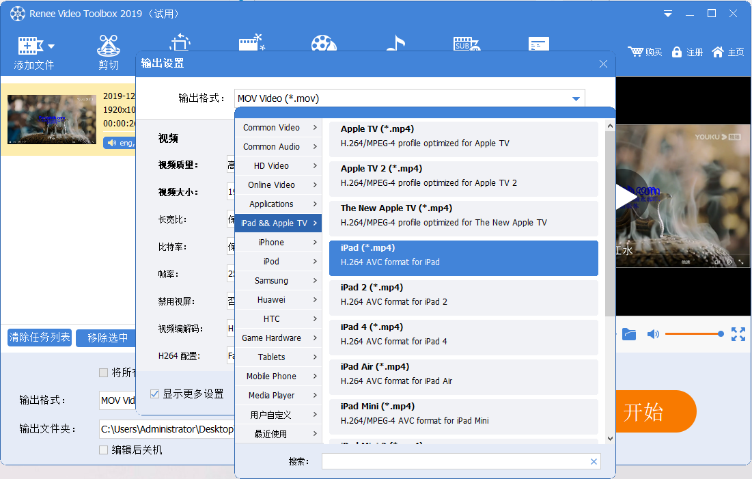
Task: Open the SUB subtitle tool icon
Action: [x=466, y=44]
